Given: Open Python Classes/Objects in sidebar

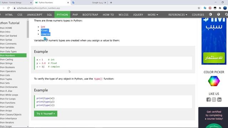Looking at the screenshot, I should tap(13, 114).
